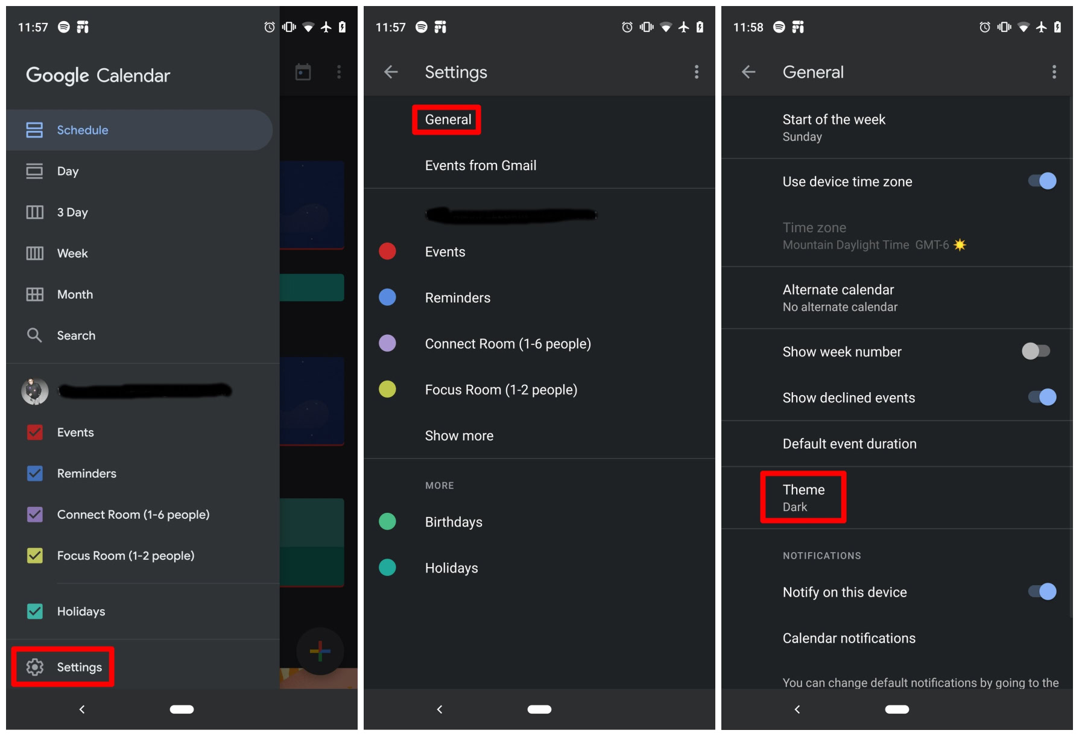Open the Theme Dark selector

click(803, 497)
